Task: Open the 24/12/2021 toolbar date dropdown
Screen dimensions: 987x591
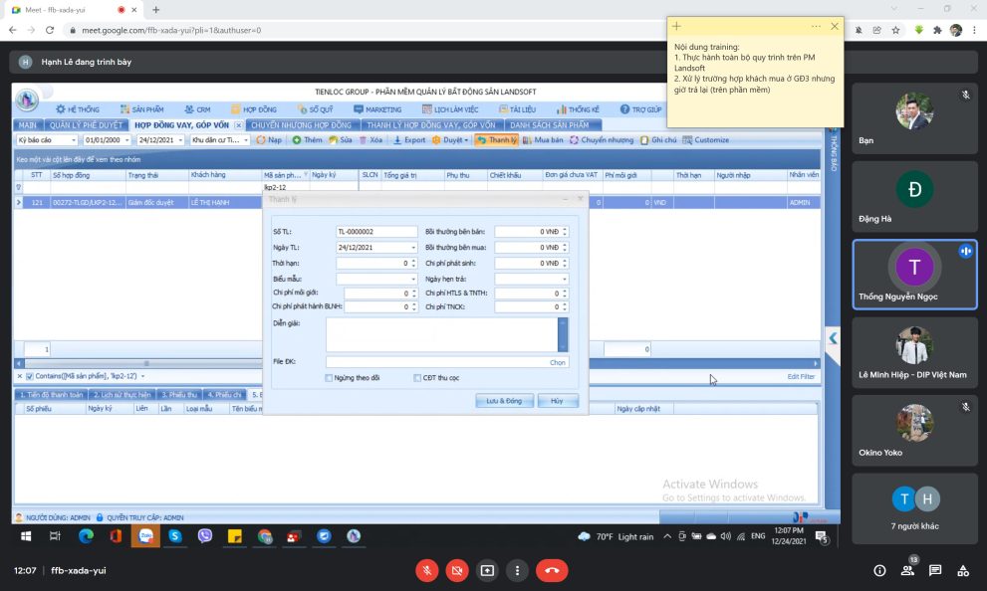Action: coord(180,140)
